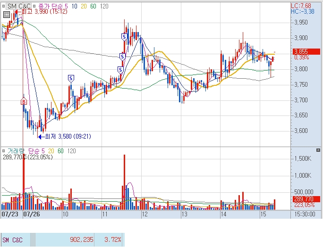Click the red B buy signal marker
Image resolution: width=323 pixels, height=247 pixels.
[x=24, y=101]
